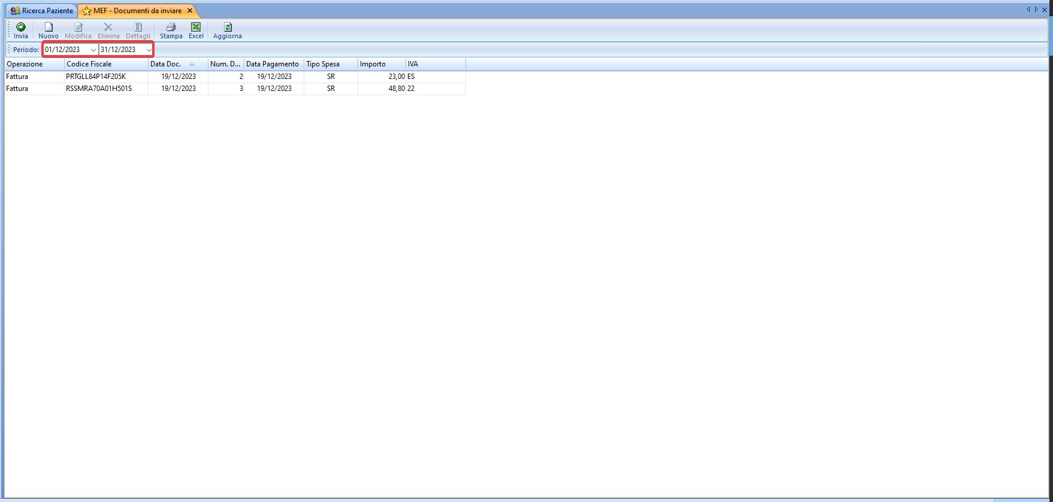The image size is (1053, 502).
Task: Sort by the Tipo Spesa column header
Action: (331, 64)
